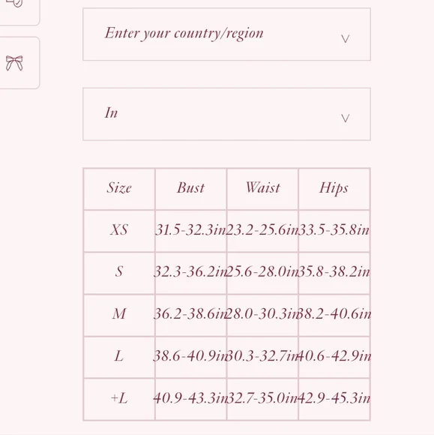The width and height of the screenshot is (434, 435).
Task: Click the ribbon bow icon in sidebar
Action: click(14, 63)
